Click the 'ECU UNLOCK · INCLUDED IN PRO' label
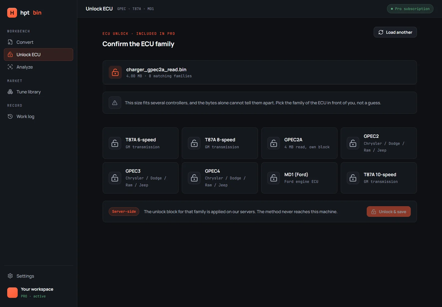 138,34
